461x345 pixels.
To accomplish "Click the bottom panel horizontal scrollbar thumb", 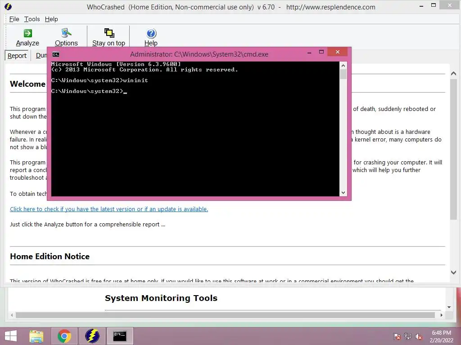I will pyautogui.click(x=225, y=315).
